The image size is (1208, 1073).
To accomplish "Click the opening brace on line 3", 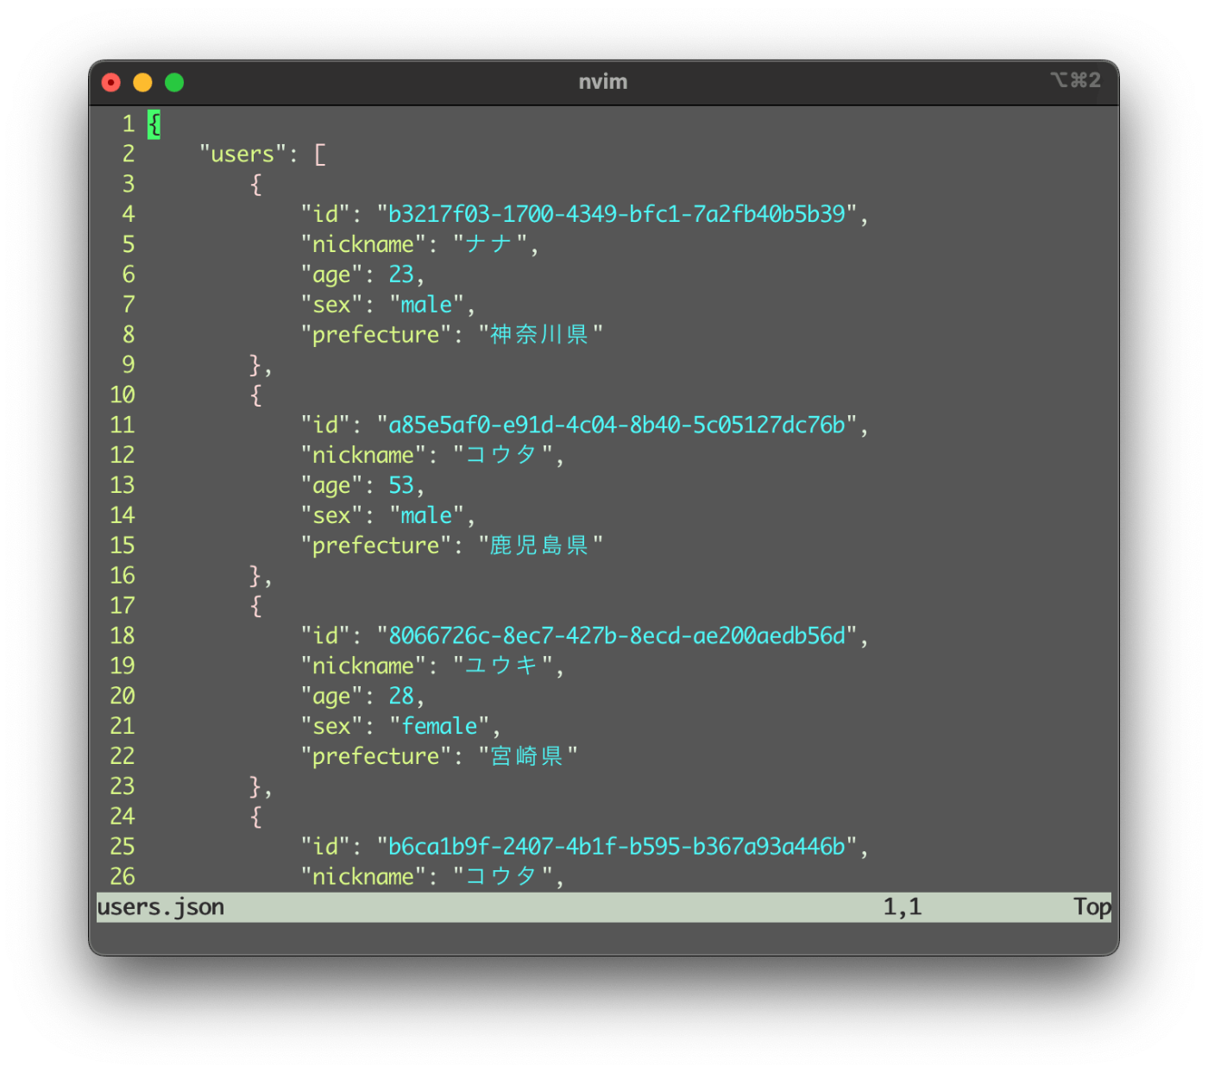I will (256, 185).
